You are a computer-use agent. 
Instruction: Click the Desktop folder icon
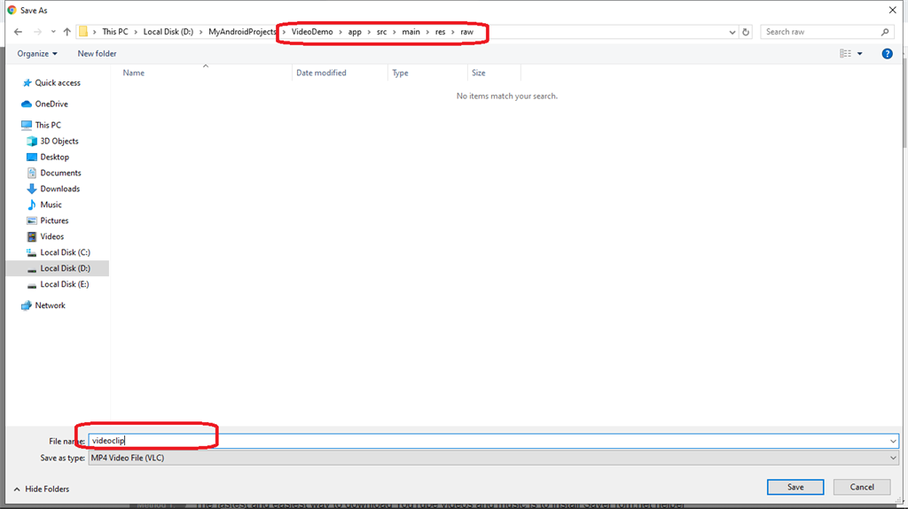pos(32,157)
